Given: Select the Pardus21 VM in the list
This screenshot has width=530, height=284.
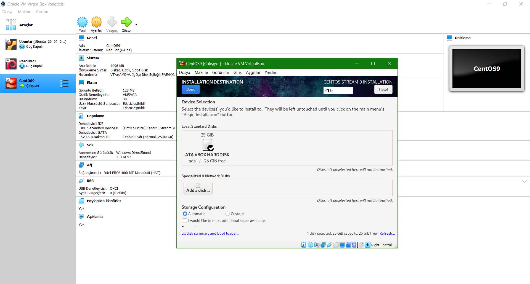Looking at the screenshot, I should click(38, 64).
